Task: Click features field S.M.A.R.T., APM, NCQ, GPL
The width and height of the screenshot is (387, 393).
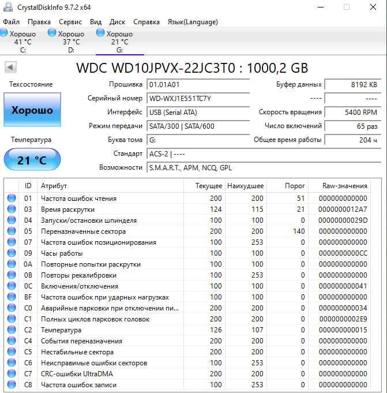Action: point(264,167)
